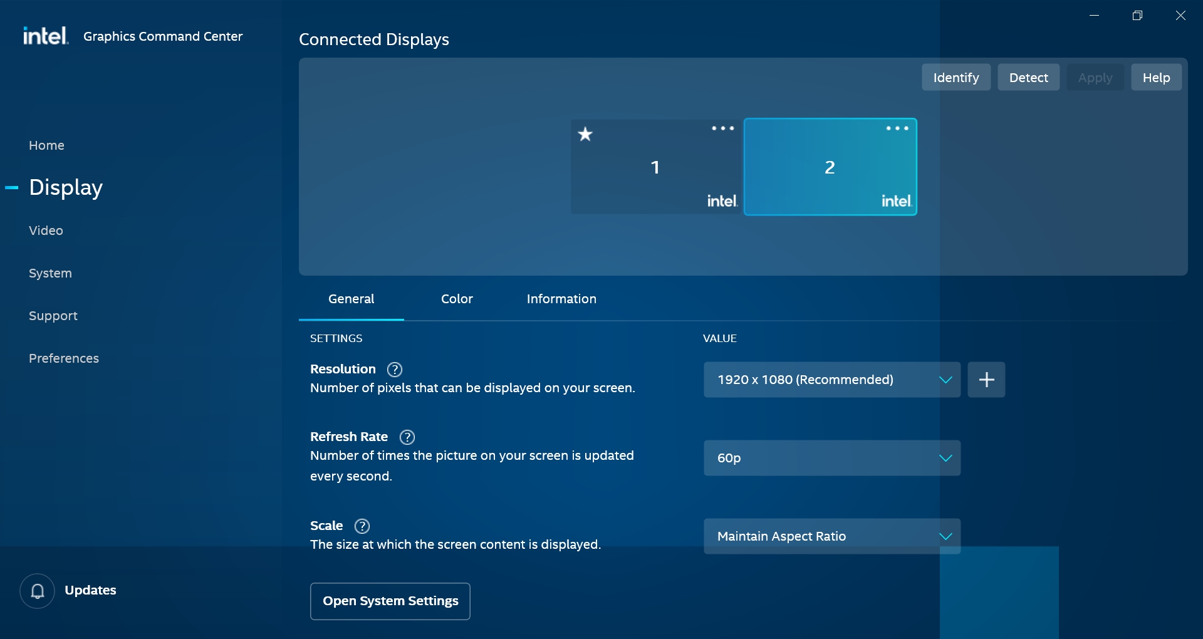Image resolution: width=1203 pixels, height=639 pixels.
Task: Switch to the Information tab
Action: point(561,299)
